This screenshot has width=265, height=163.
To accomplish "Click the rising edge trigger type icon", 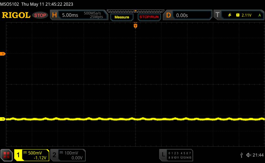I will point(230,15).
